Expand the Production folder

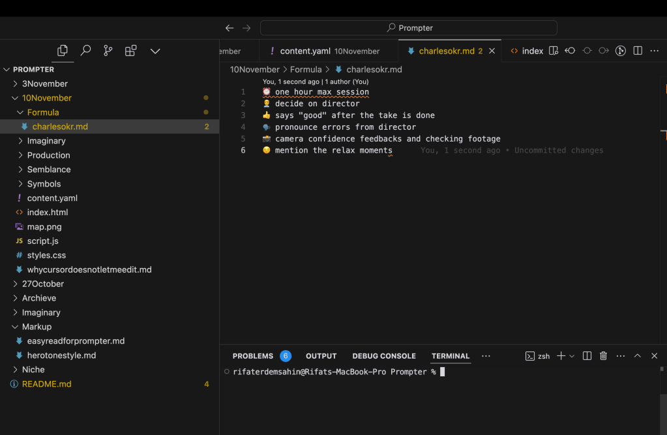click(x=110, y=155)
